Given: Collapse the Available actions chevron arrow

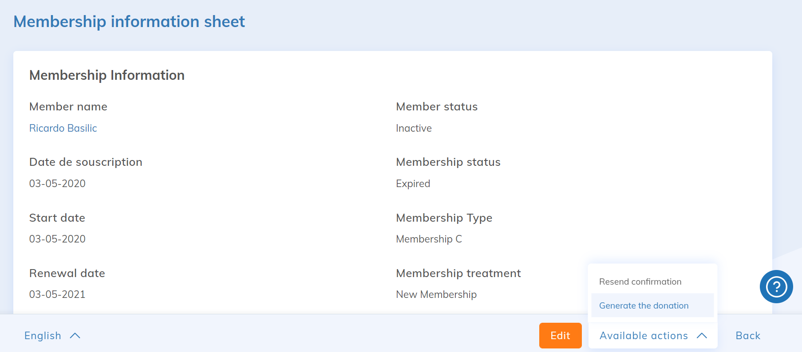Looking at the screenshot, I should 702,336.
